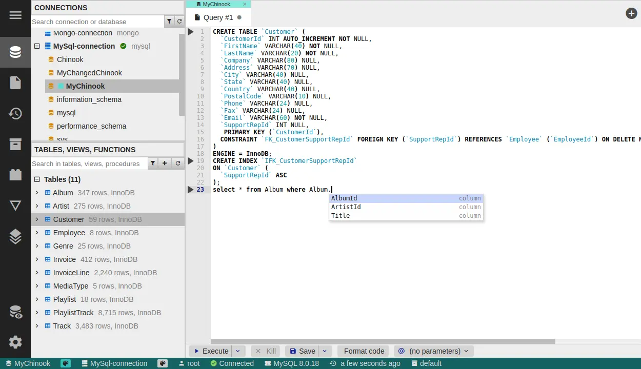Click the search connection or database field
This screenshot has height=369, width=641.
(97, 22)
